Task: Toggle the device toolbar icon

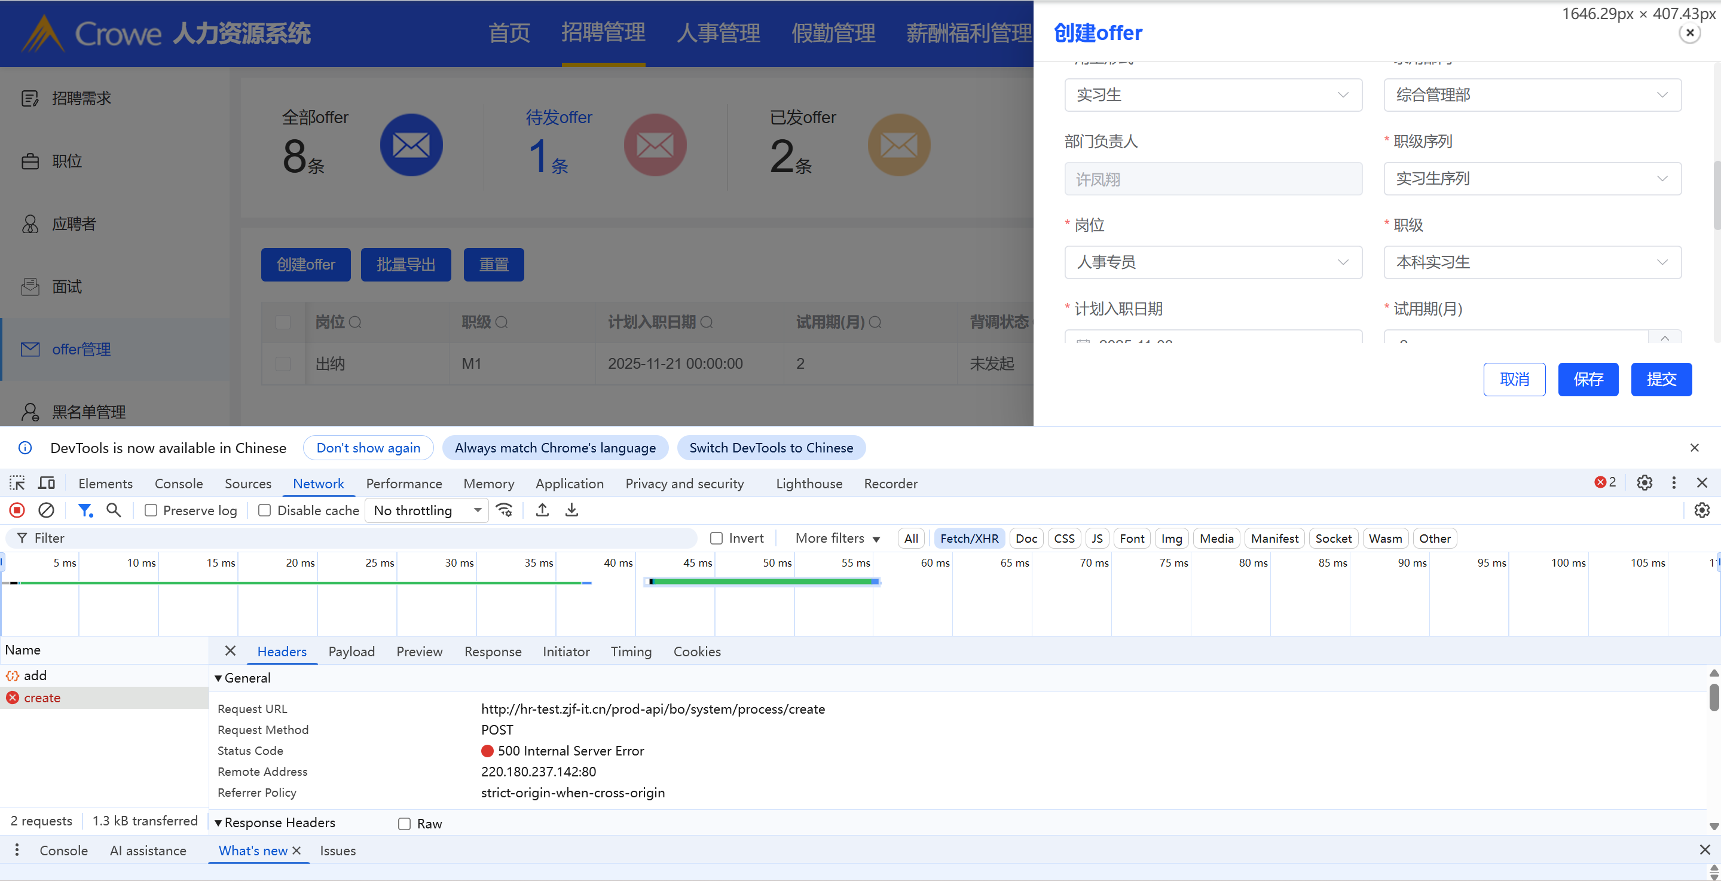Action: [47, 483]
